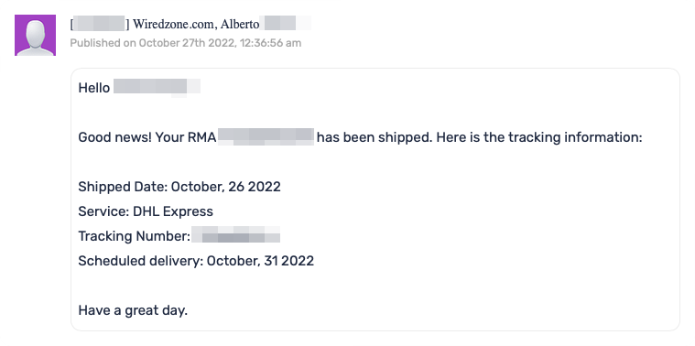Click the blurred tracking number value
This screenshot has height=346, width=695.
pos(236,235)
